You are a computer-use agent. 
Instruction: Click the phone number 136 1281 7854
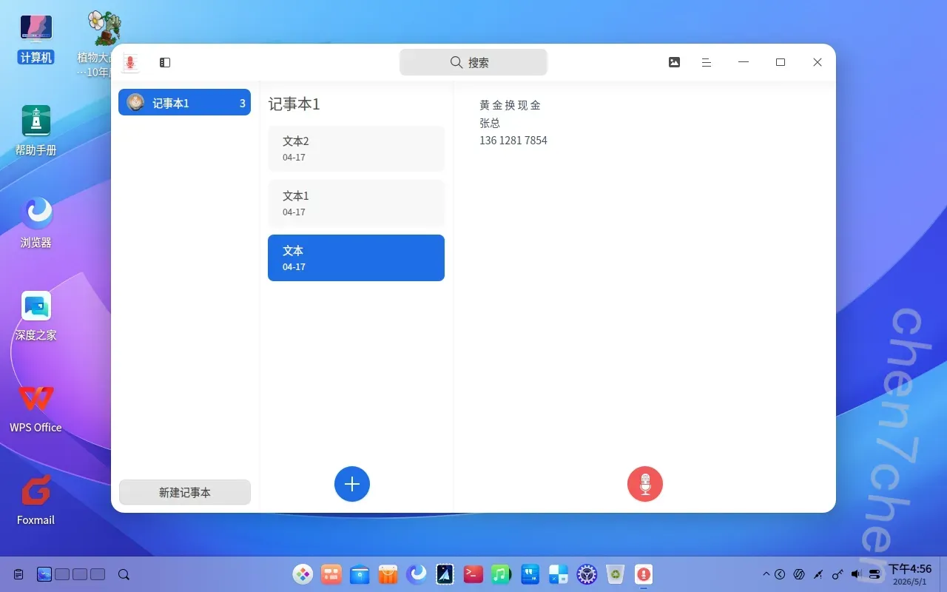pyautogui.click(x=513, y=141)
